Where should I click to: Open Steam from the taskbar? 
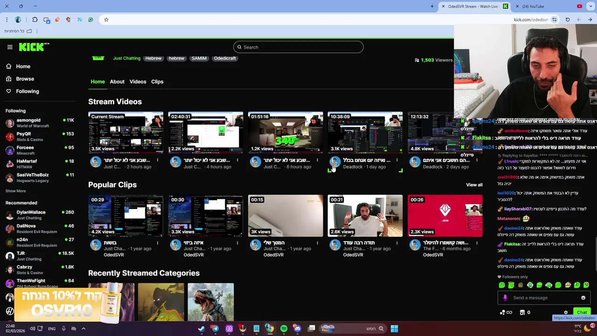coord(201,329)
